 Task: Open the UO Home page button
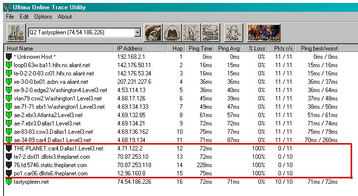264,33
